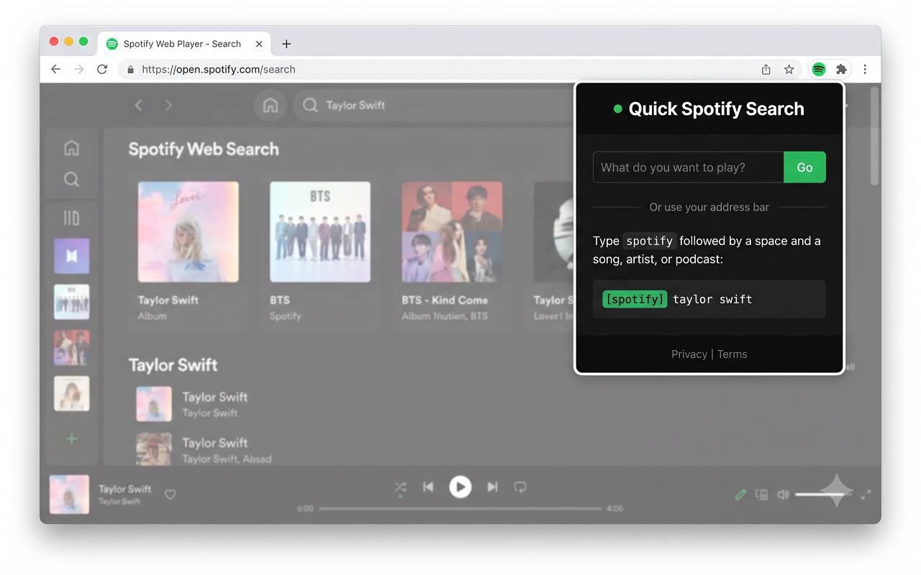
Task: Skip to the previous track
Action: [x=428, y=487]
